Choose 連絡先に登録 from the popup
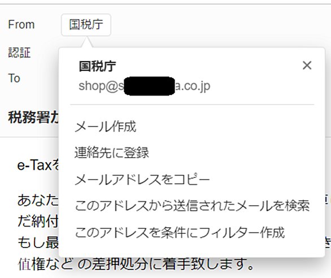 [x=112, y=153]
